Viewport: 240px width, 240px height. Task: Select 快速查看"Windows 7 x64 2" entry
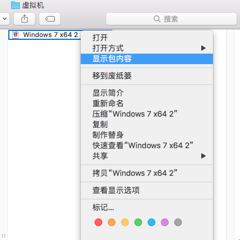click(x=147, y=145)
